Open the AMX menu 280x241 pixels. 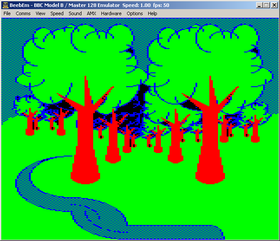pyautogui.click(x=91, y=13)
